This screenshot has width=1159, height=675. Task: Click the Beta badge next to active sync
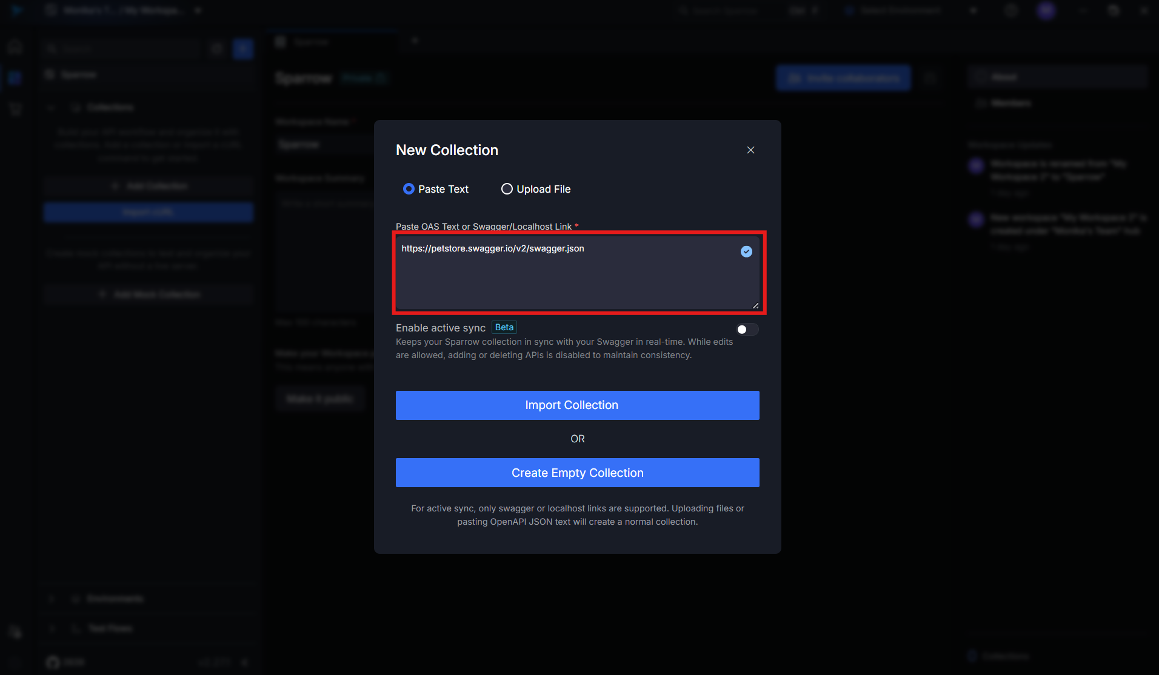point(504,327)
